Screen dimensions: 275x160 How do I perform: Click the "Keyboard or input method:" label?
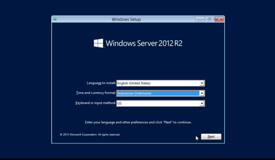[96, 103]
